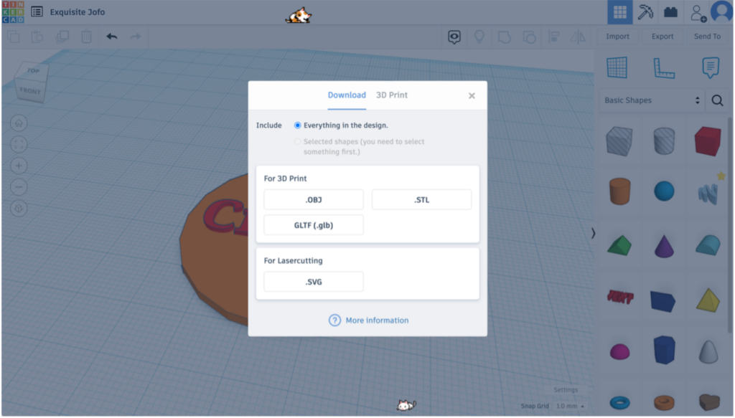Image resolution: width=735 pixels, height=418 pixels.
Task: Click the undo arrow in the toolbar
Action: [111, 37]
